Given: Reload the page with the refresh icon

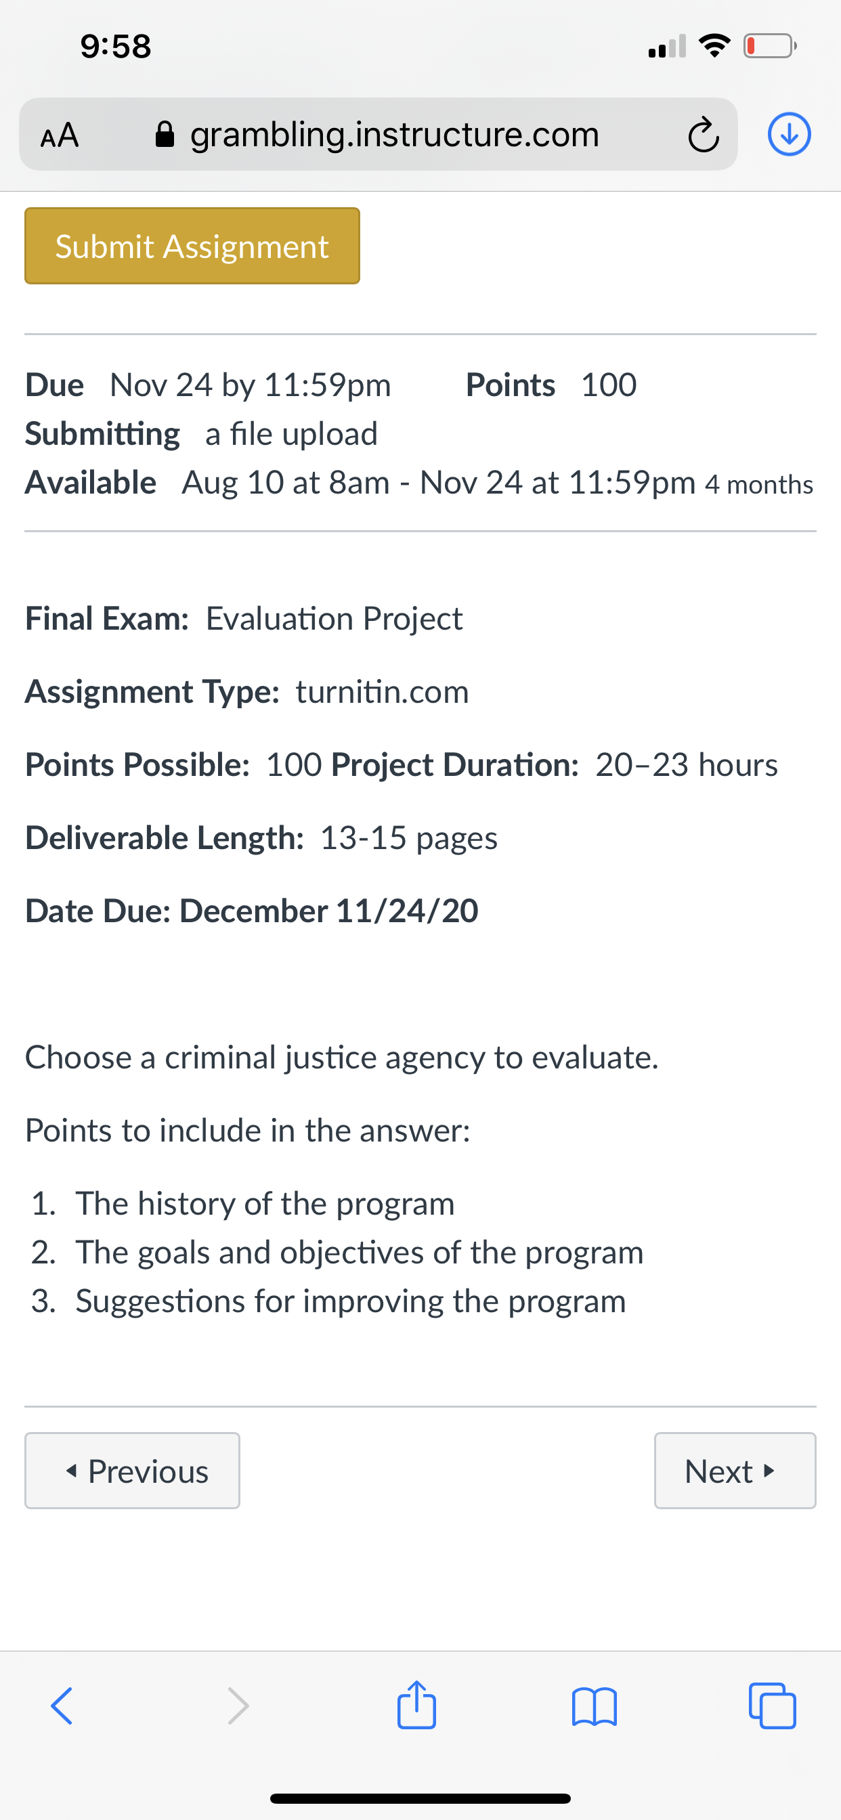Looking at the screenshot, I should tap(703, 135).
